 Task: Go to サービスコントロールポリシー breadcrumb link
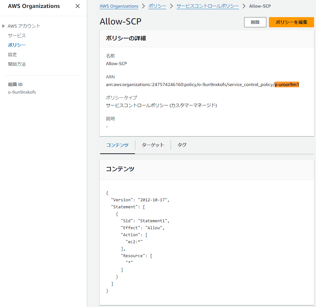coord(207,6)
